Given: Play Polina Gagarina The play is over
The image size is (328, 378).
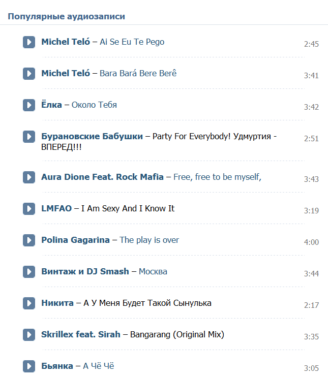Looking at the screenshot, I should pos(29,240).
